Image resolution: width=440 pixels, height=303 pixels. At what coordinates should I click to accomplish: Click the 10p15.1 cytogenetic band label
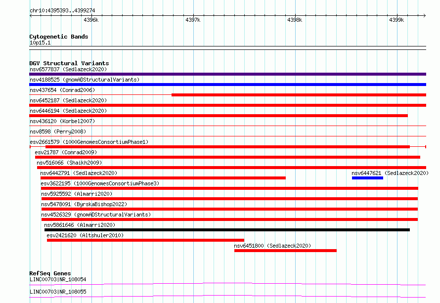(40, 43)
